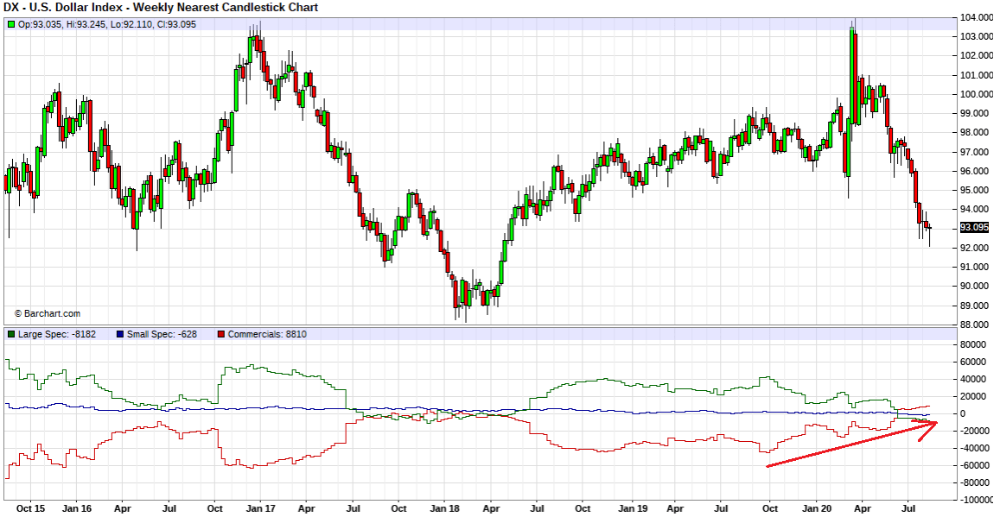Viewport: 1000px width, 517px height.
Task: Click the chart title to change symbol
Action: click(x=160, y=7)
